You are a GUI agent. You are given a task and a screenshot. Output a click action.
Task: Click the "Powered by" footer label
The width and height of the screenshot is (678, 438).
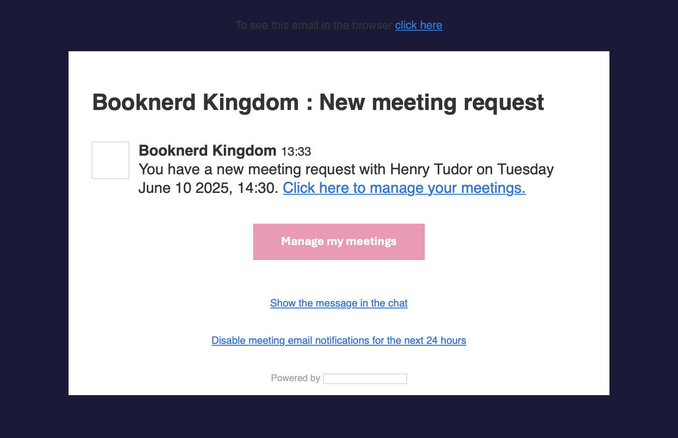295,378
